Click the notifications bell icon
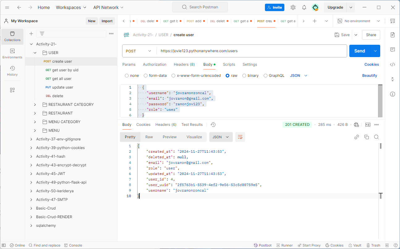Viewport: 400px width, 249px height. 304,7
